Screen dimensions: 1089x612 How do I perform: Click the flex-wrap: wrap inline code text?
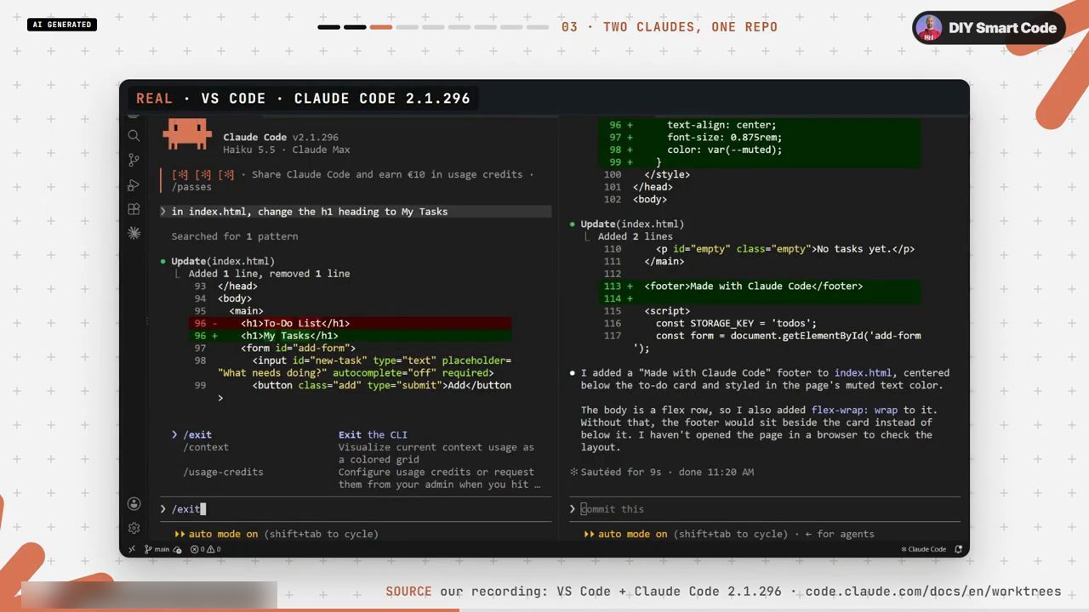point(854,410)
